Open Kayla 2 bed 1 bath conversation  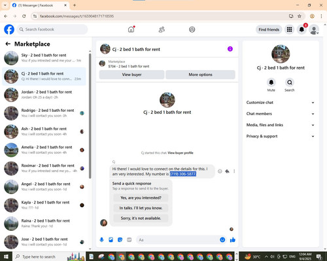point(44,205)
